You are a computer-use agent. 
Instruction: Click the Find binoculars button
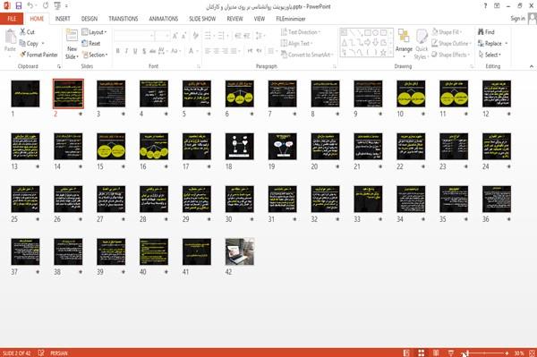point(486,32)
